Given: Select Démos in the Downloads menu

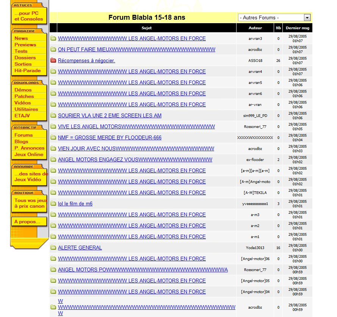Looking at the screenshot, I should pyautogui.click(x=23, y=90).
